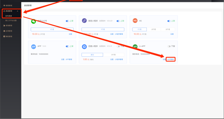Click 联系电话 text in APP 1.0.0 card
224x119 pixels.
click(39, 54)
